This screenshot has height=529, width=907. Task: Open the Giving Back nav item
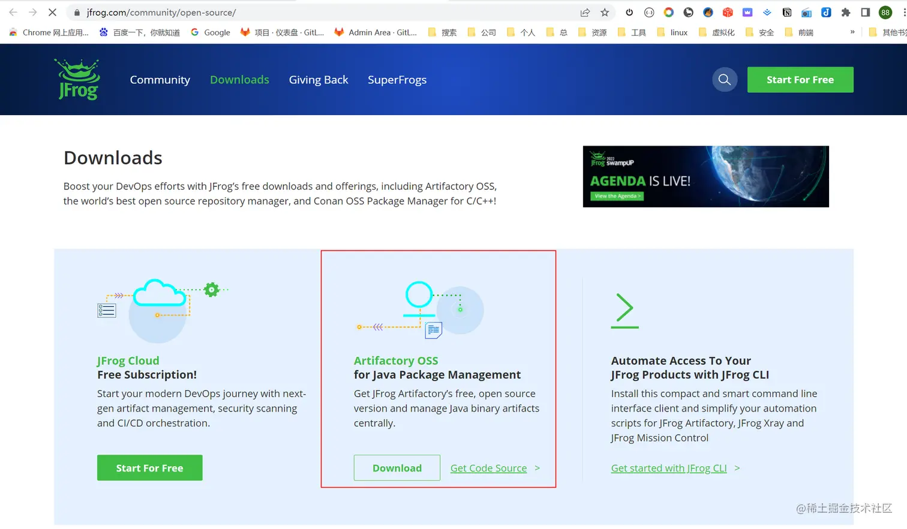click(319, 80)
